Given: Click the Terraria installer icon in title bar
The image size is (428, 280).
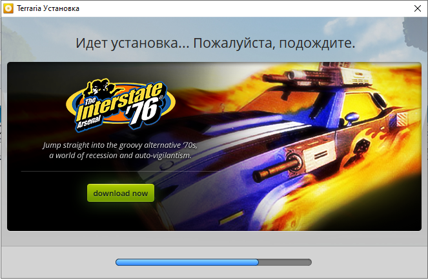Looking at the screenshot, I should (8, 8).
